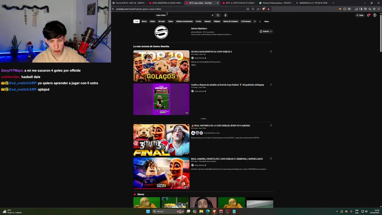Click the Brave Rewards triangle icon
This screenshot has width=382, height=215.
(268, 9)
